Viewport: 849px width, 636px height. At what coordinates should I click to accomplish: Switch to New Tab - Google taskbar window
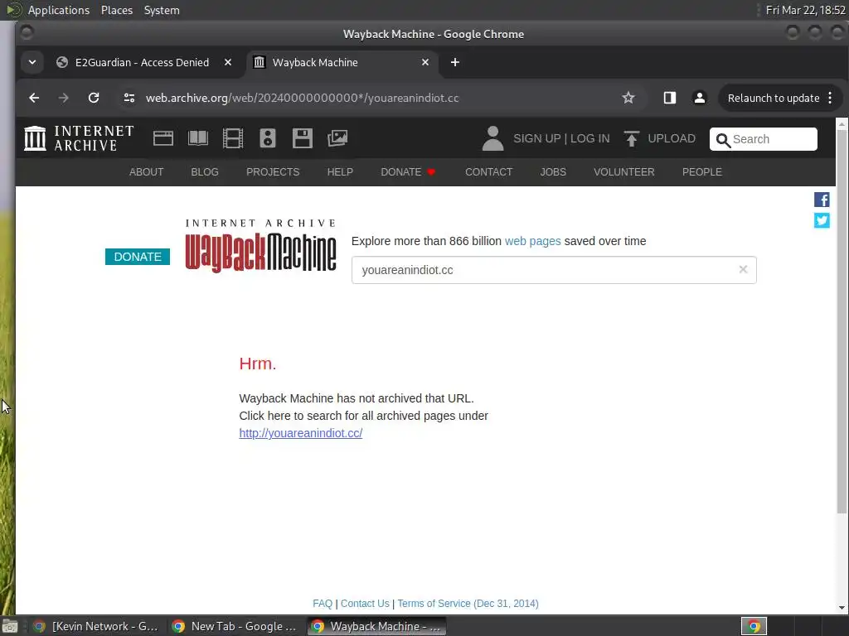tap(235, 626)
